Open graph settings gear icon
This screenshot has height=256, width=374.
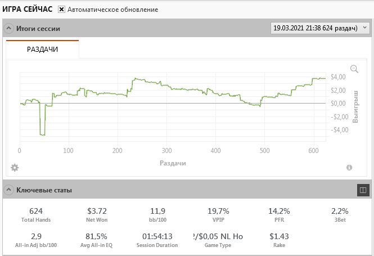15,167
